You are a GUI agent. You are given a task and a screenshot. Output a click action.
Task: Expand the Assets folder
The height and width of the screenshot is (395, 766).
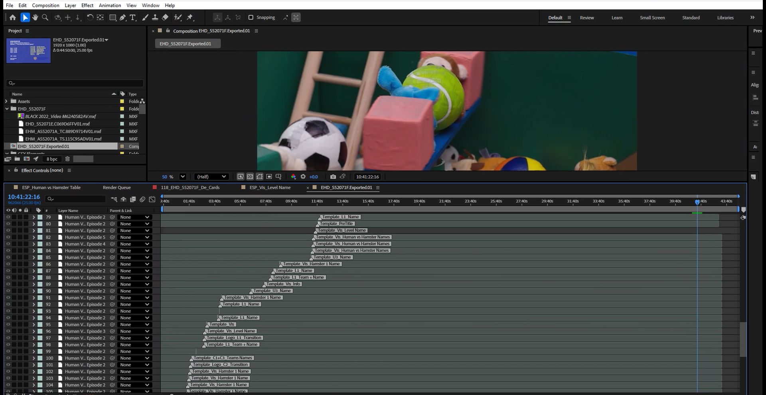click(6, 101)
